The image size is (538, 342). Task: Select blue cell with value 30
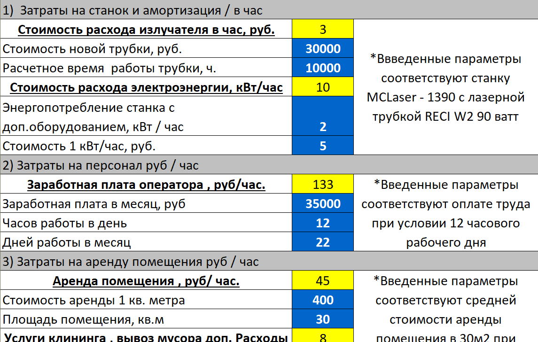322,319
